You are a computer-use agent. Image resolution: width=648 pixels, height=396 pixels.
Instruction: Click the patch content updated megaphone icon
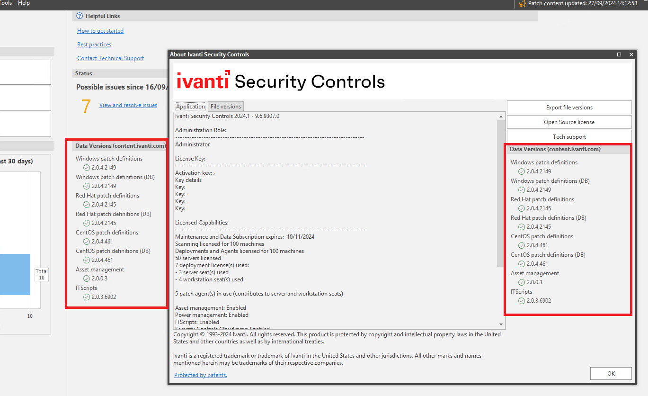522,3
